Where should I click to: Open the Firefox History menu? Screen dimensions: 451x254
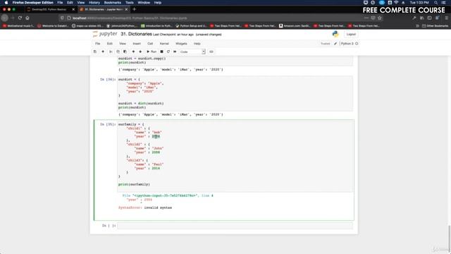click(x=94, y=3)
